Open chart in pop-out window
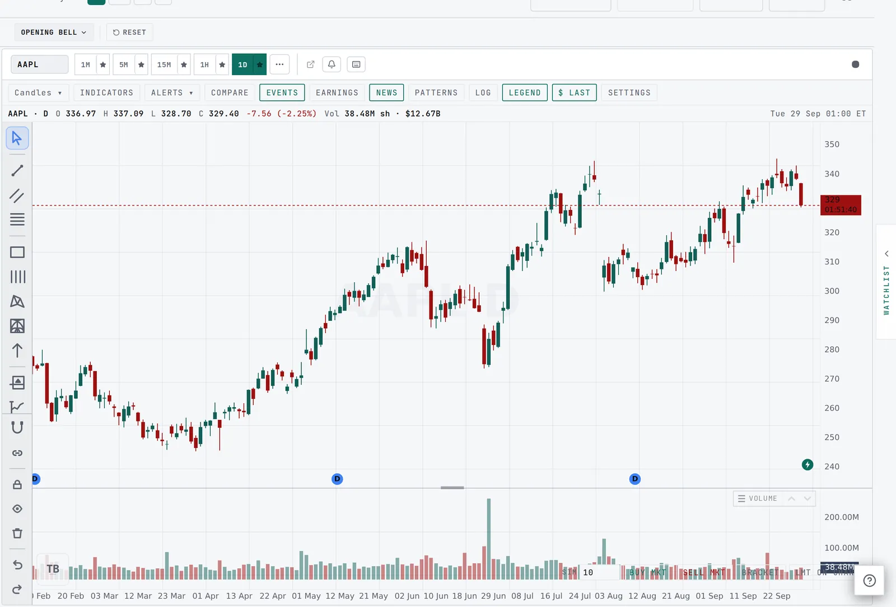This screenshot has height=607, width=896. [x=311, y=64]
